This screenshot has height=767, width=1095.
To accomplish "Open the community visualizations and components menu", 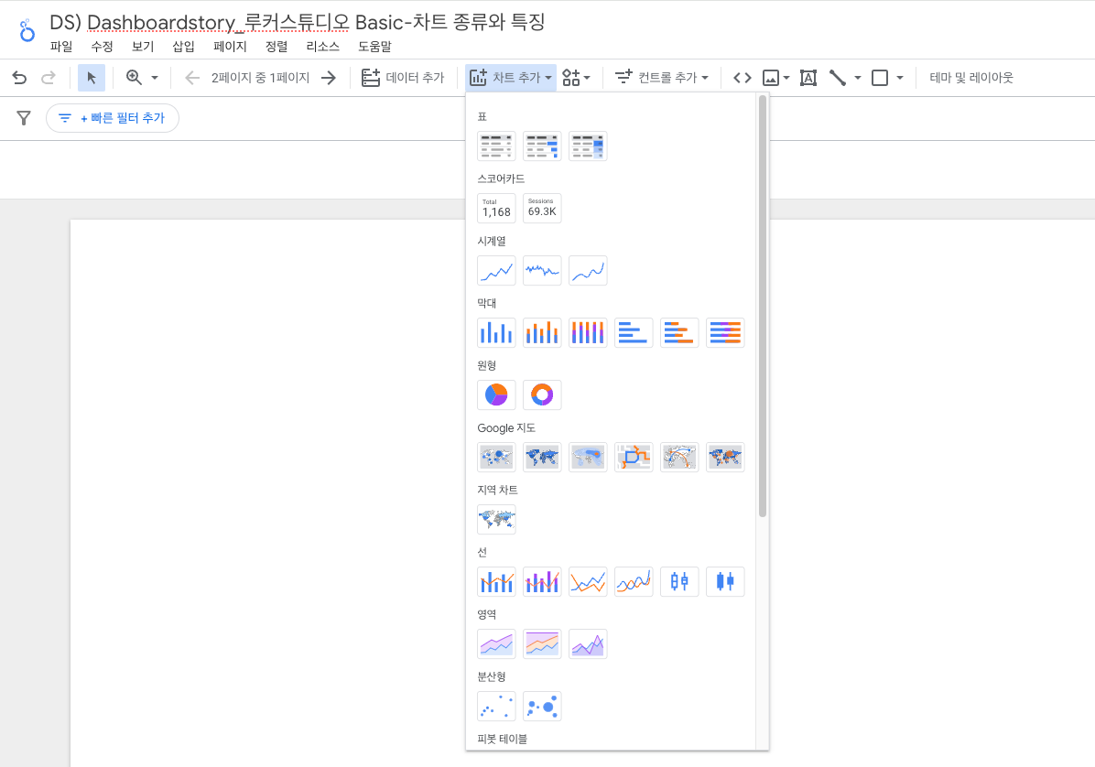I will click(x=577, y=78).
